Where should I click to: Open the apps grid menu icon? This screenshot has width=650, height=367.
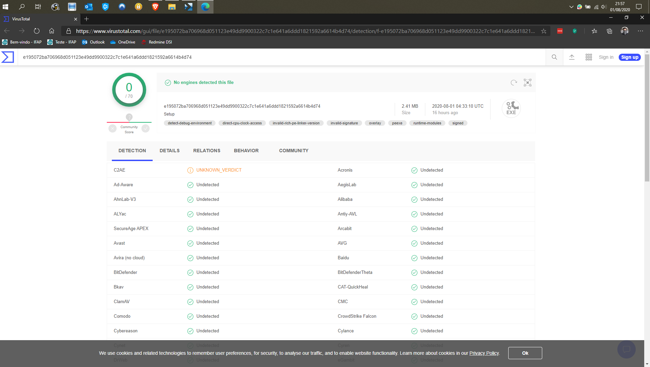tap(588, 57)
